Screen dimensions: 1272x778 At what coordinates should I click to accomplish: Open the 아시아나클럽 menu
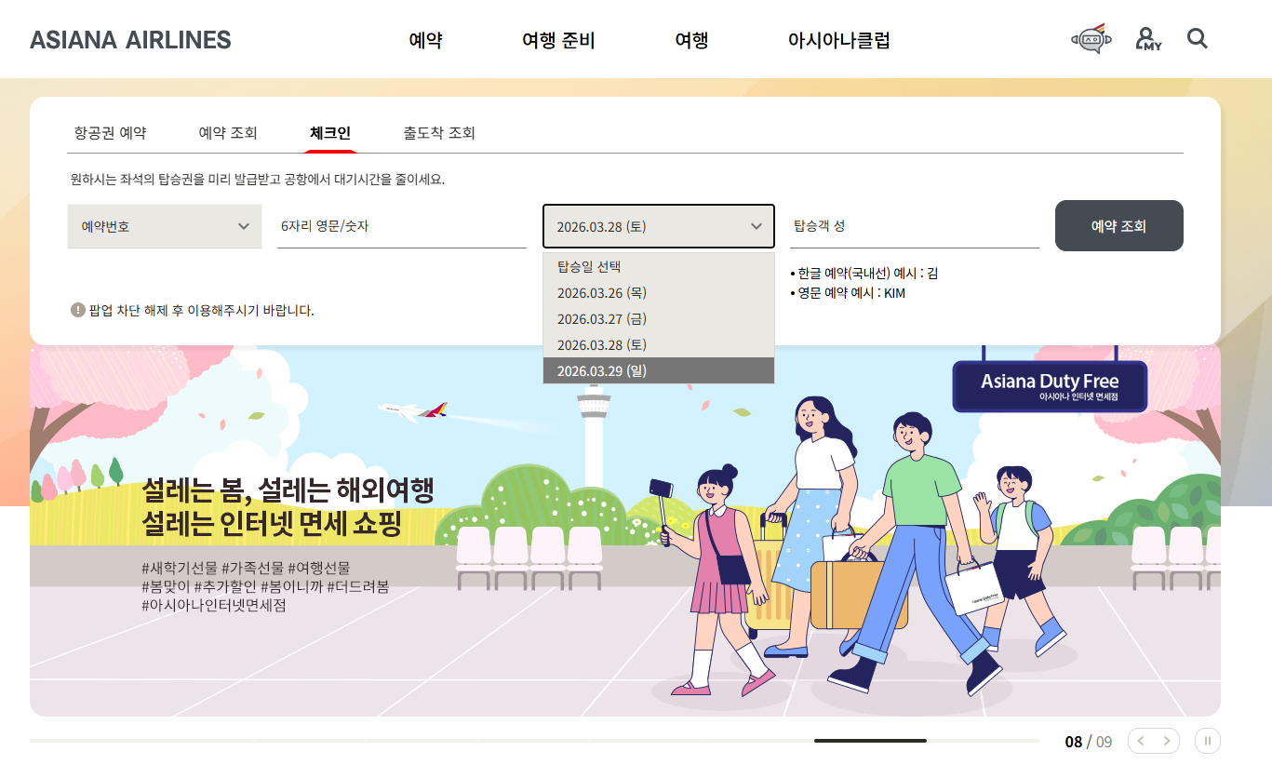pyautogui.click(x=839, y=40)
